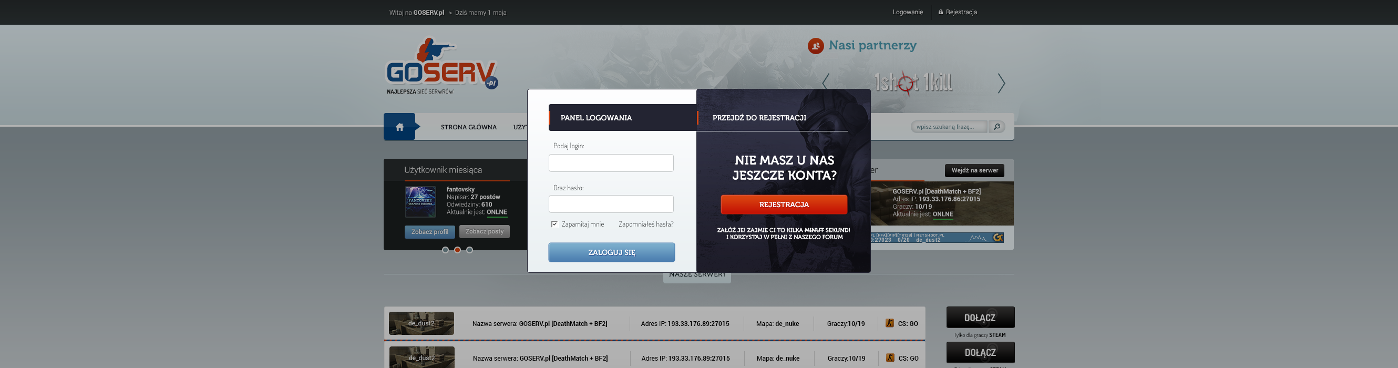Open the fantovsky user avatar
Screen dimensions: 1398x368
point(420,201)
